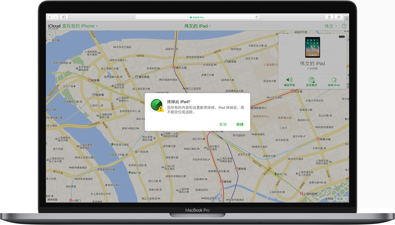Zoom out on the map

click(x=50, y=40)
